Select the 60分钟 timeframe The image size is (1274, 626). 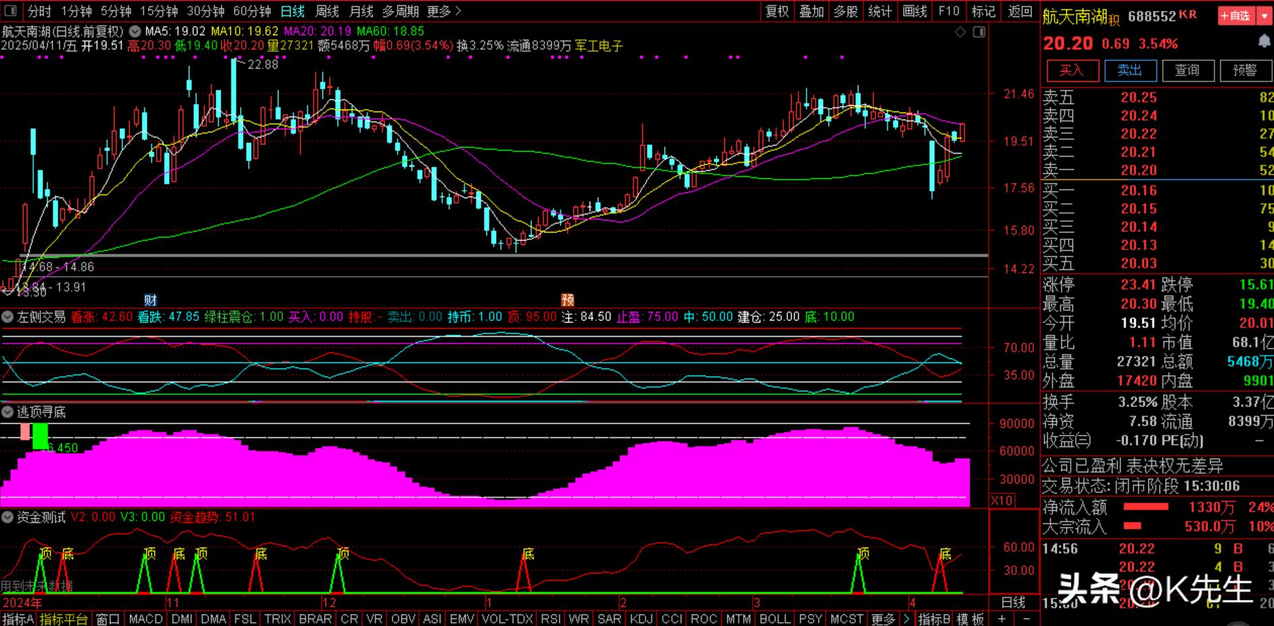(252, 11)
